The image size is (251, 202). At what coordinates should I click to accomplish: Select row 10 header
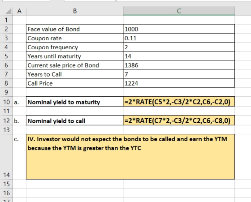click(x=6, y=102)
